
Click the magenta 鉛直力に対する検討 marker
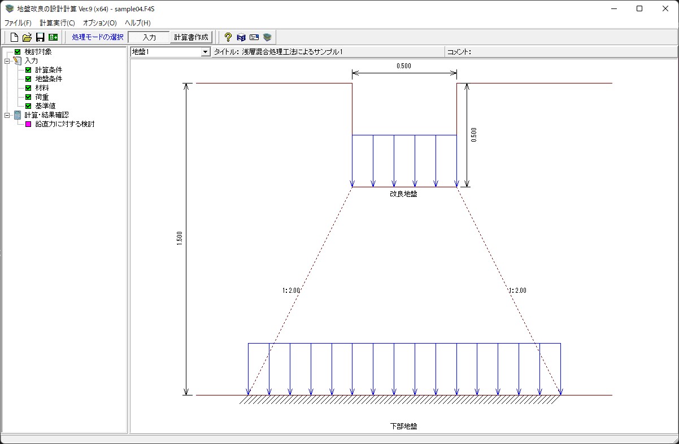[x=28, y=124]
